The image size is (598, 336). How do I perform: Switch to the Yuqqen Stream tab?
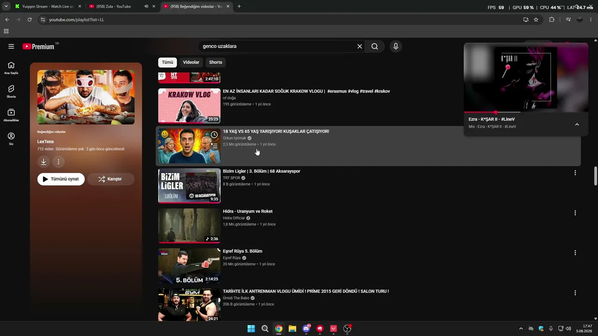[x=47, y=7]
